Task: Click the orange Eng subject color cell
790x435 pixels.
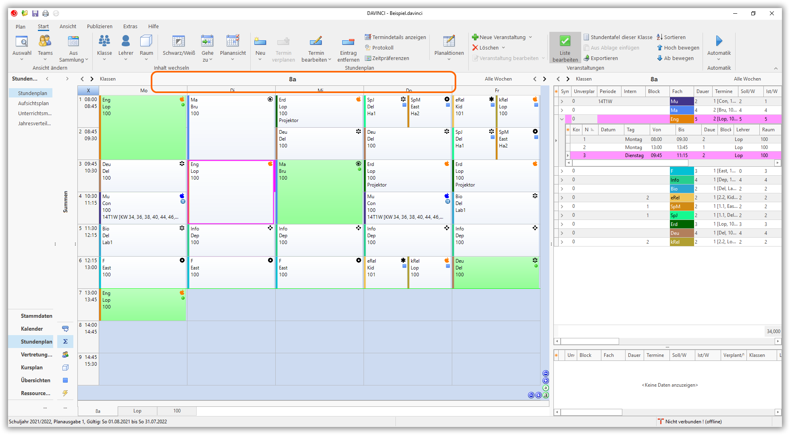Action: pos(681,119)
